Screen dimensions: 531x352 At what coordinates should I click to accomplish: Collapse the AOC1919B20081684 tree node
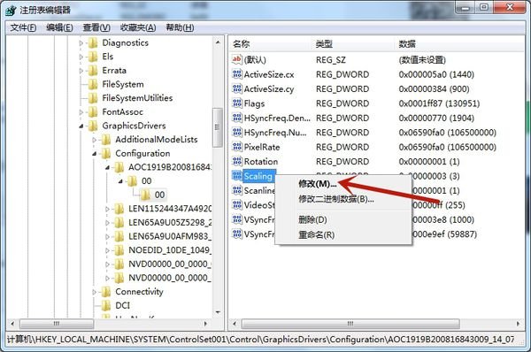click(108, 167)
